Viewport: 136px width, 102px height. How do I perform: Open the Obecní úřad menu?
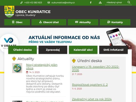49,22
